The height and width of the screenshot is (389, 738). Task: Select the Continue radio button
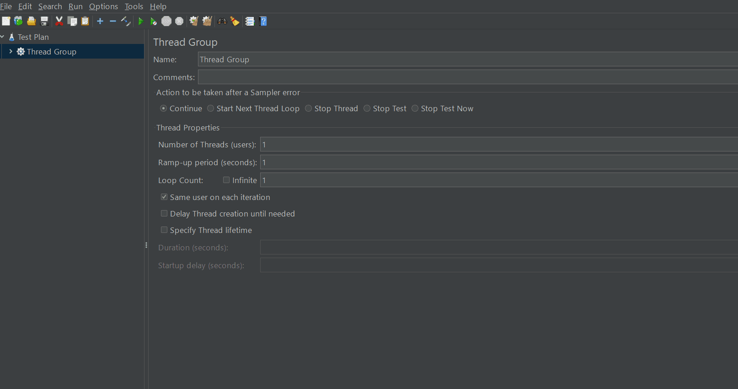163,108
